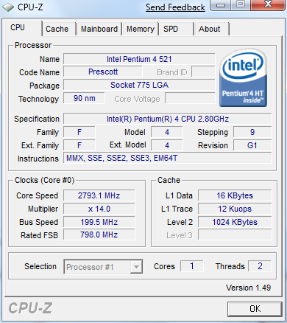Image resolution: width=287 pixels, height=323 pixels.
Task: Expand the Processor #1 selection dropdown arrow
Action: [x=136, y=267]
